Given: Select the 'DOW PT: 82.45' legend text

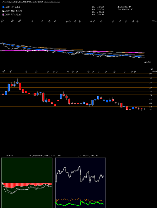Looking at the screenshot, I should point(13,14).
